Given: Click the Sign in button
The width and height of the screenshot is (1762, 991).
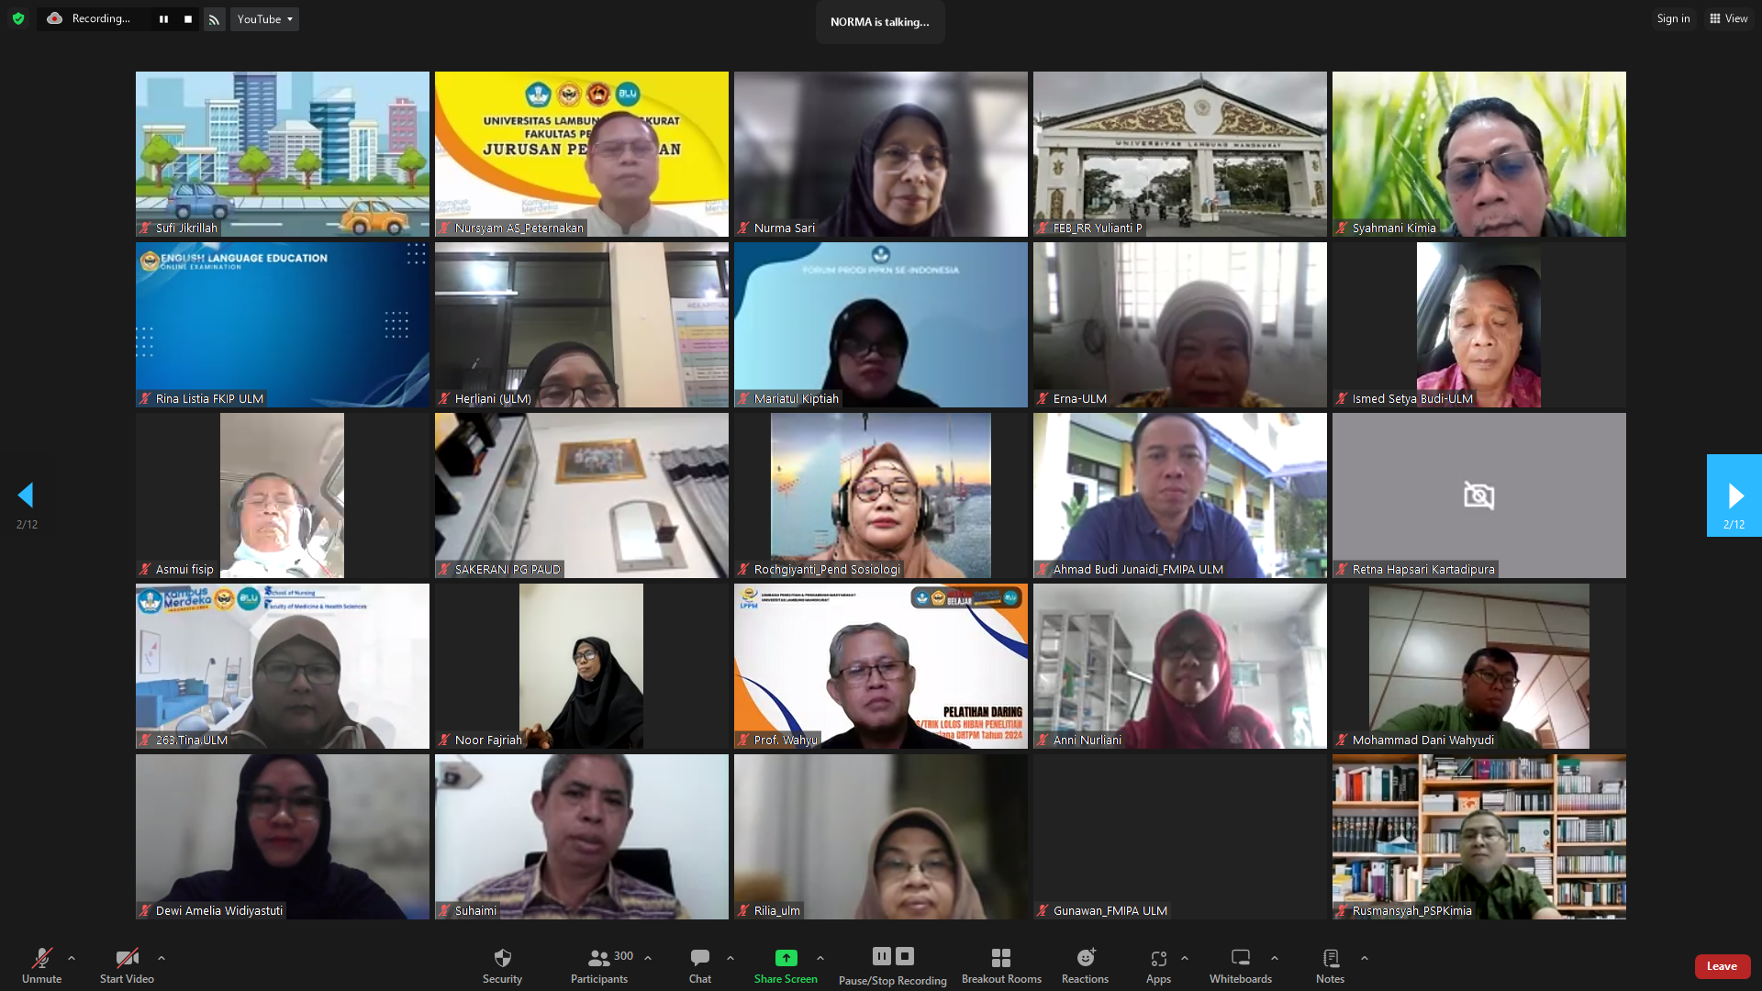Looking at the screenshot, I should coord(1673,18).
